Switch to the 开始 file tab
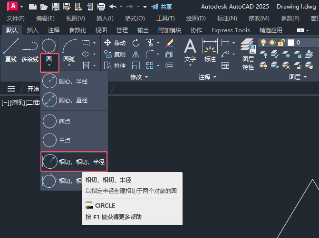Image resolution: width=319 pixels, height=238 pixels. (x=33, y=89)
